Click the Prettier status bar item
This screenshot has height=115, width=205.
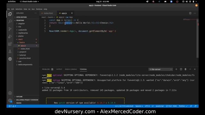point(183,106)
